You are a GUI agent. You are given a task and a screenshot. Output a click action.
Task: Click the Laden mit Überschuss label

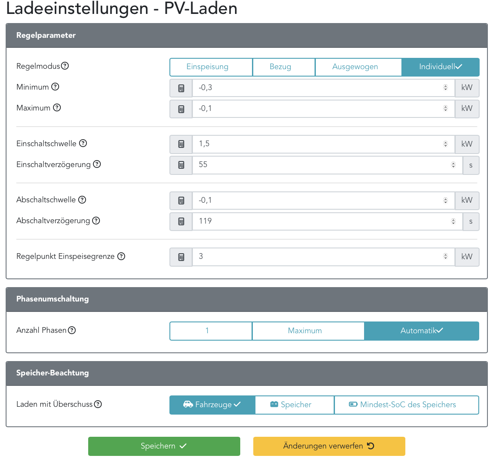click(x=54, y=404)
